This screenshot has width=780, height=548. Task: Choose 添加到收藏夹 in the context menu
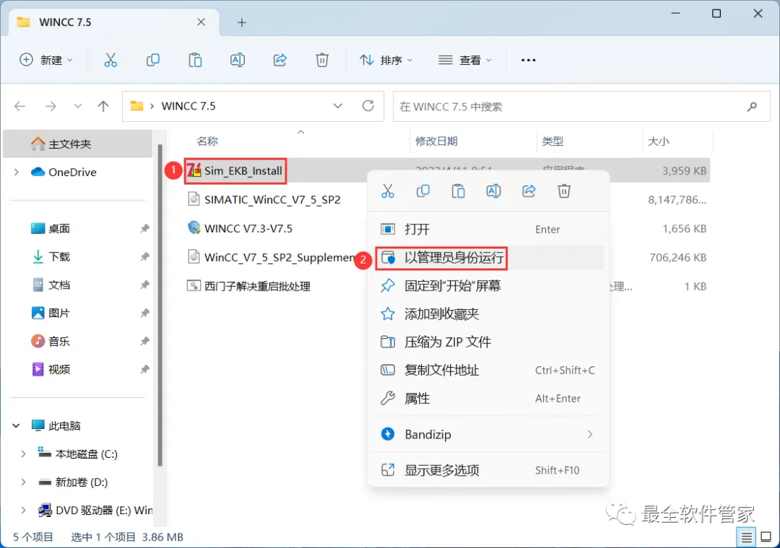pyautogui.click(x=488, y=314)
